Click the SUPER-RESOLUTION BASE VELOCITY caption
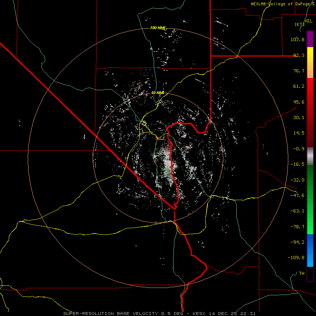This screenshot has height=316, width=316. click(x=111, y=314)
